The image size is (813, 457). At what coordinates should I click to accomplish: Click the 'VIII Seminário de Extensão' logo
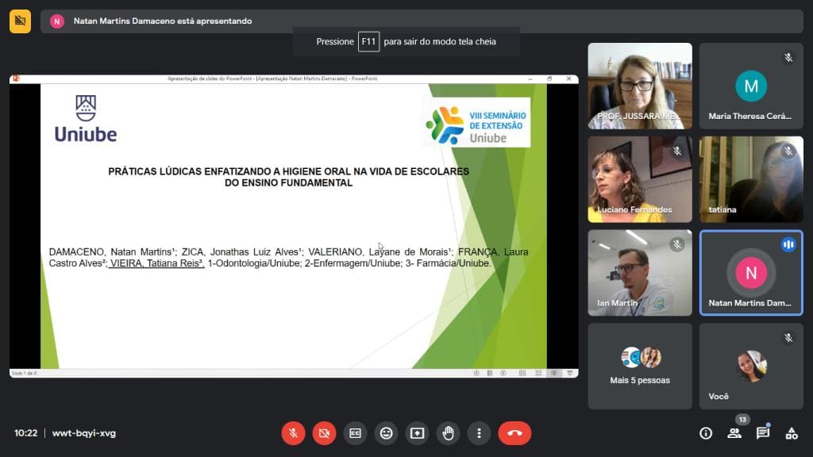pos(476,124)
